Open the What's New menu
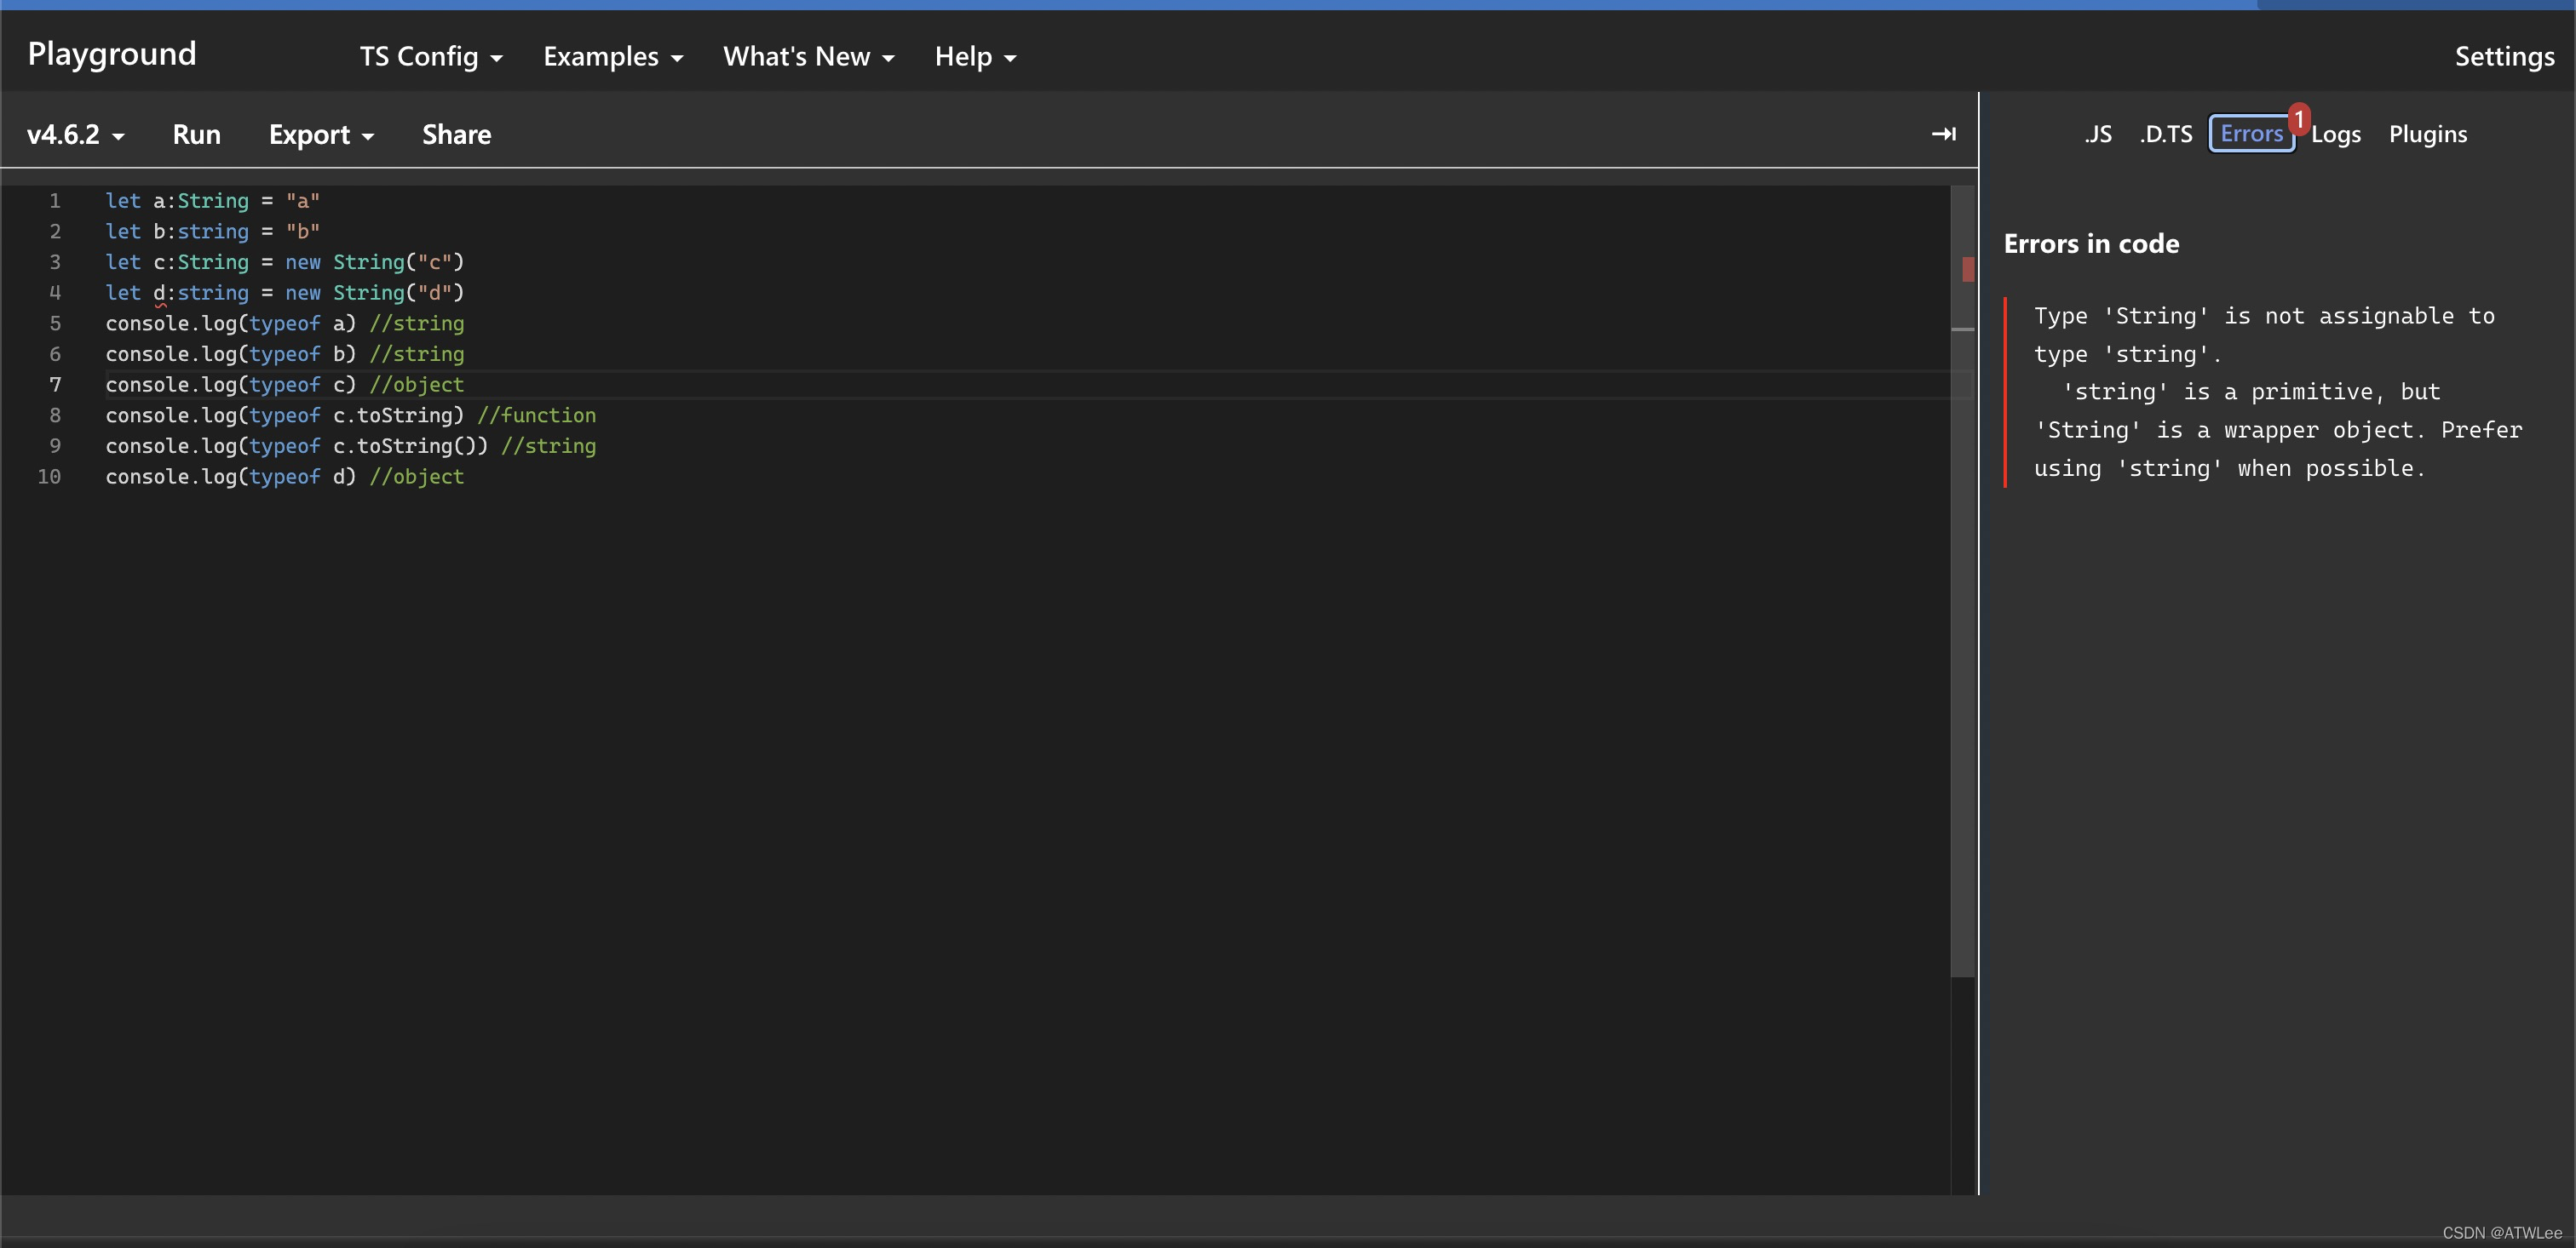 click(x=803, y=56)
